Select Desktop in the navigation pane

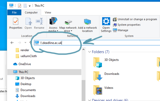click(x=23, y=84)
